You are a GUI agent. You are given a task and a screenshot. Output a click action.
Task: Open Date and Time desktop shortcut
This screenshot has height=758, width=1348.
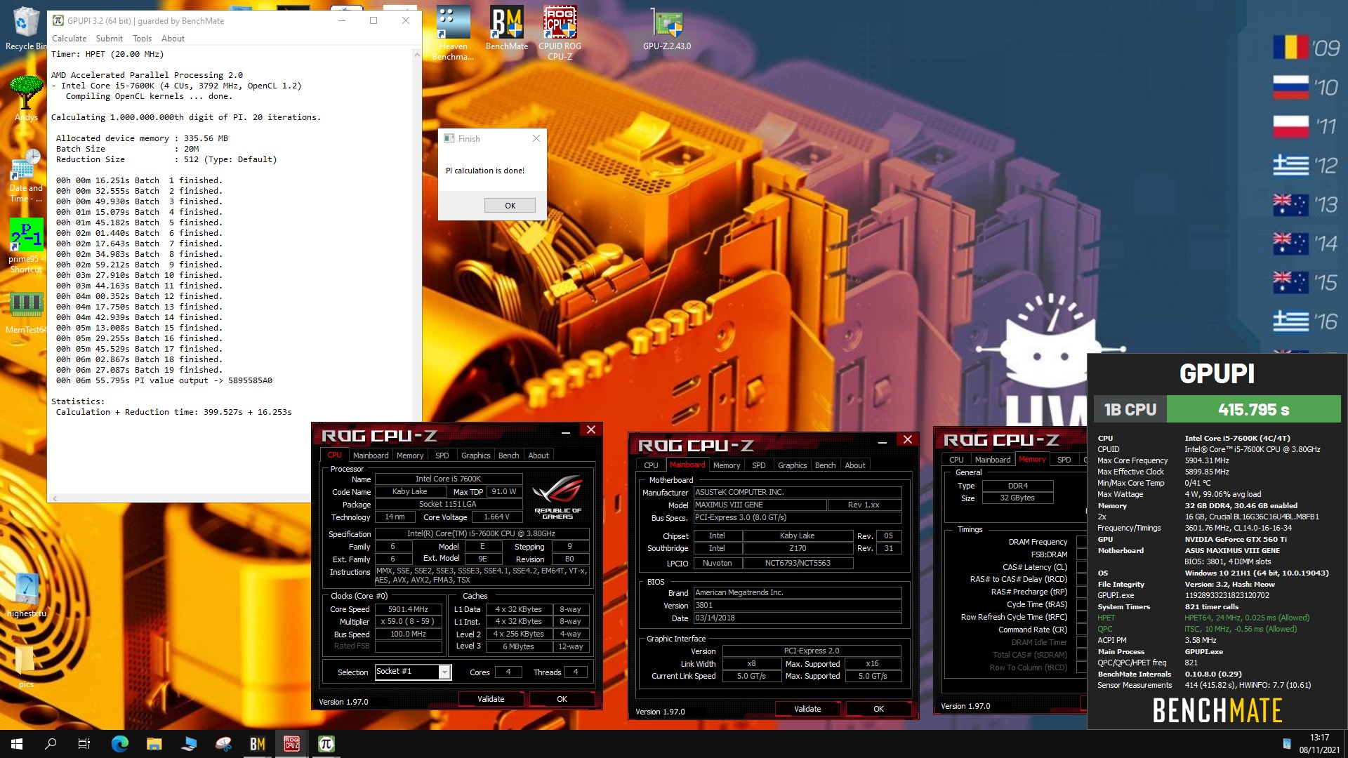coord(26,175)
